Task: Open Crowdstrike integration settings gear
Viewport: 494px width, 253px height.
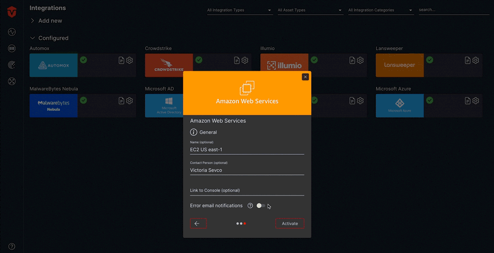Action: 245,61
